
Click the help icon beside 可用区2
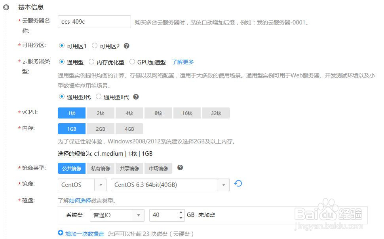coord(126,46)
